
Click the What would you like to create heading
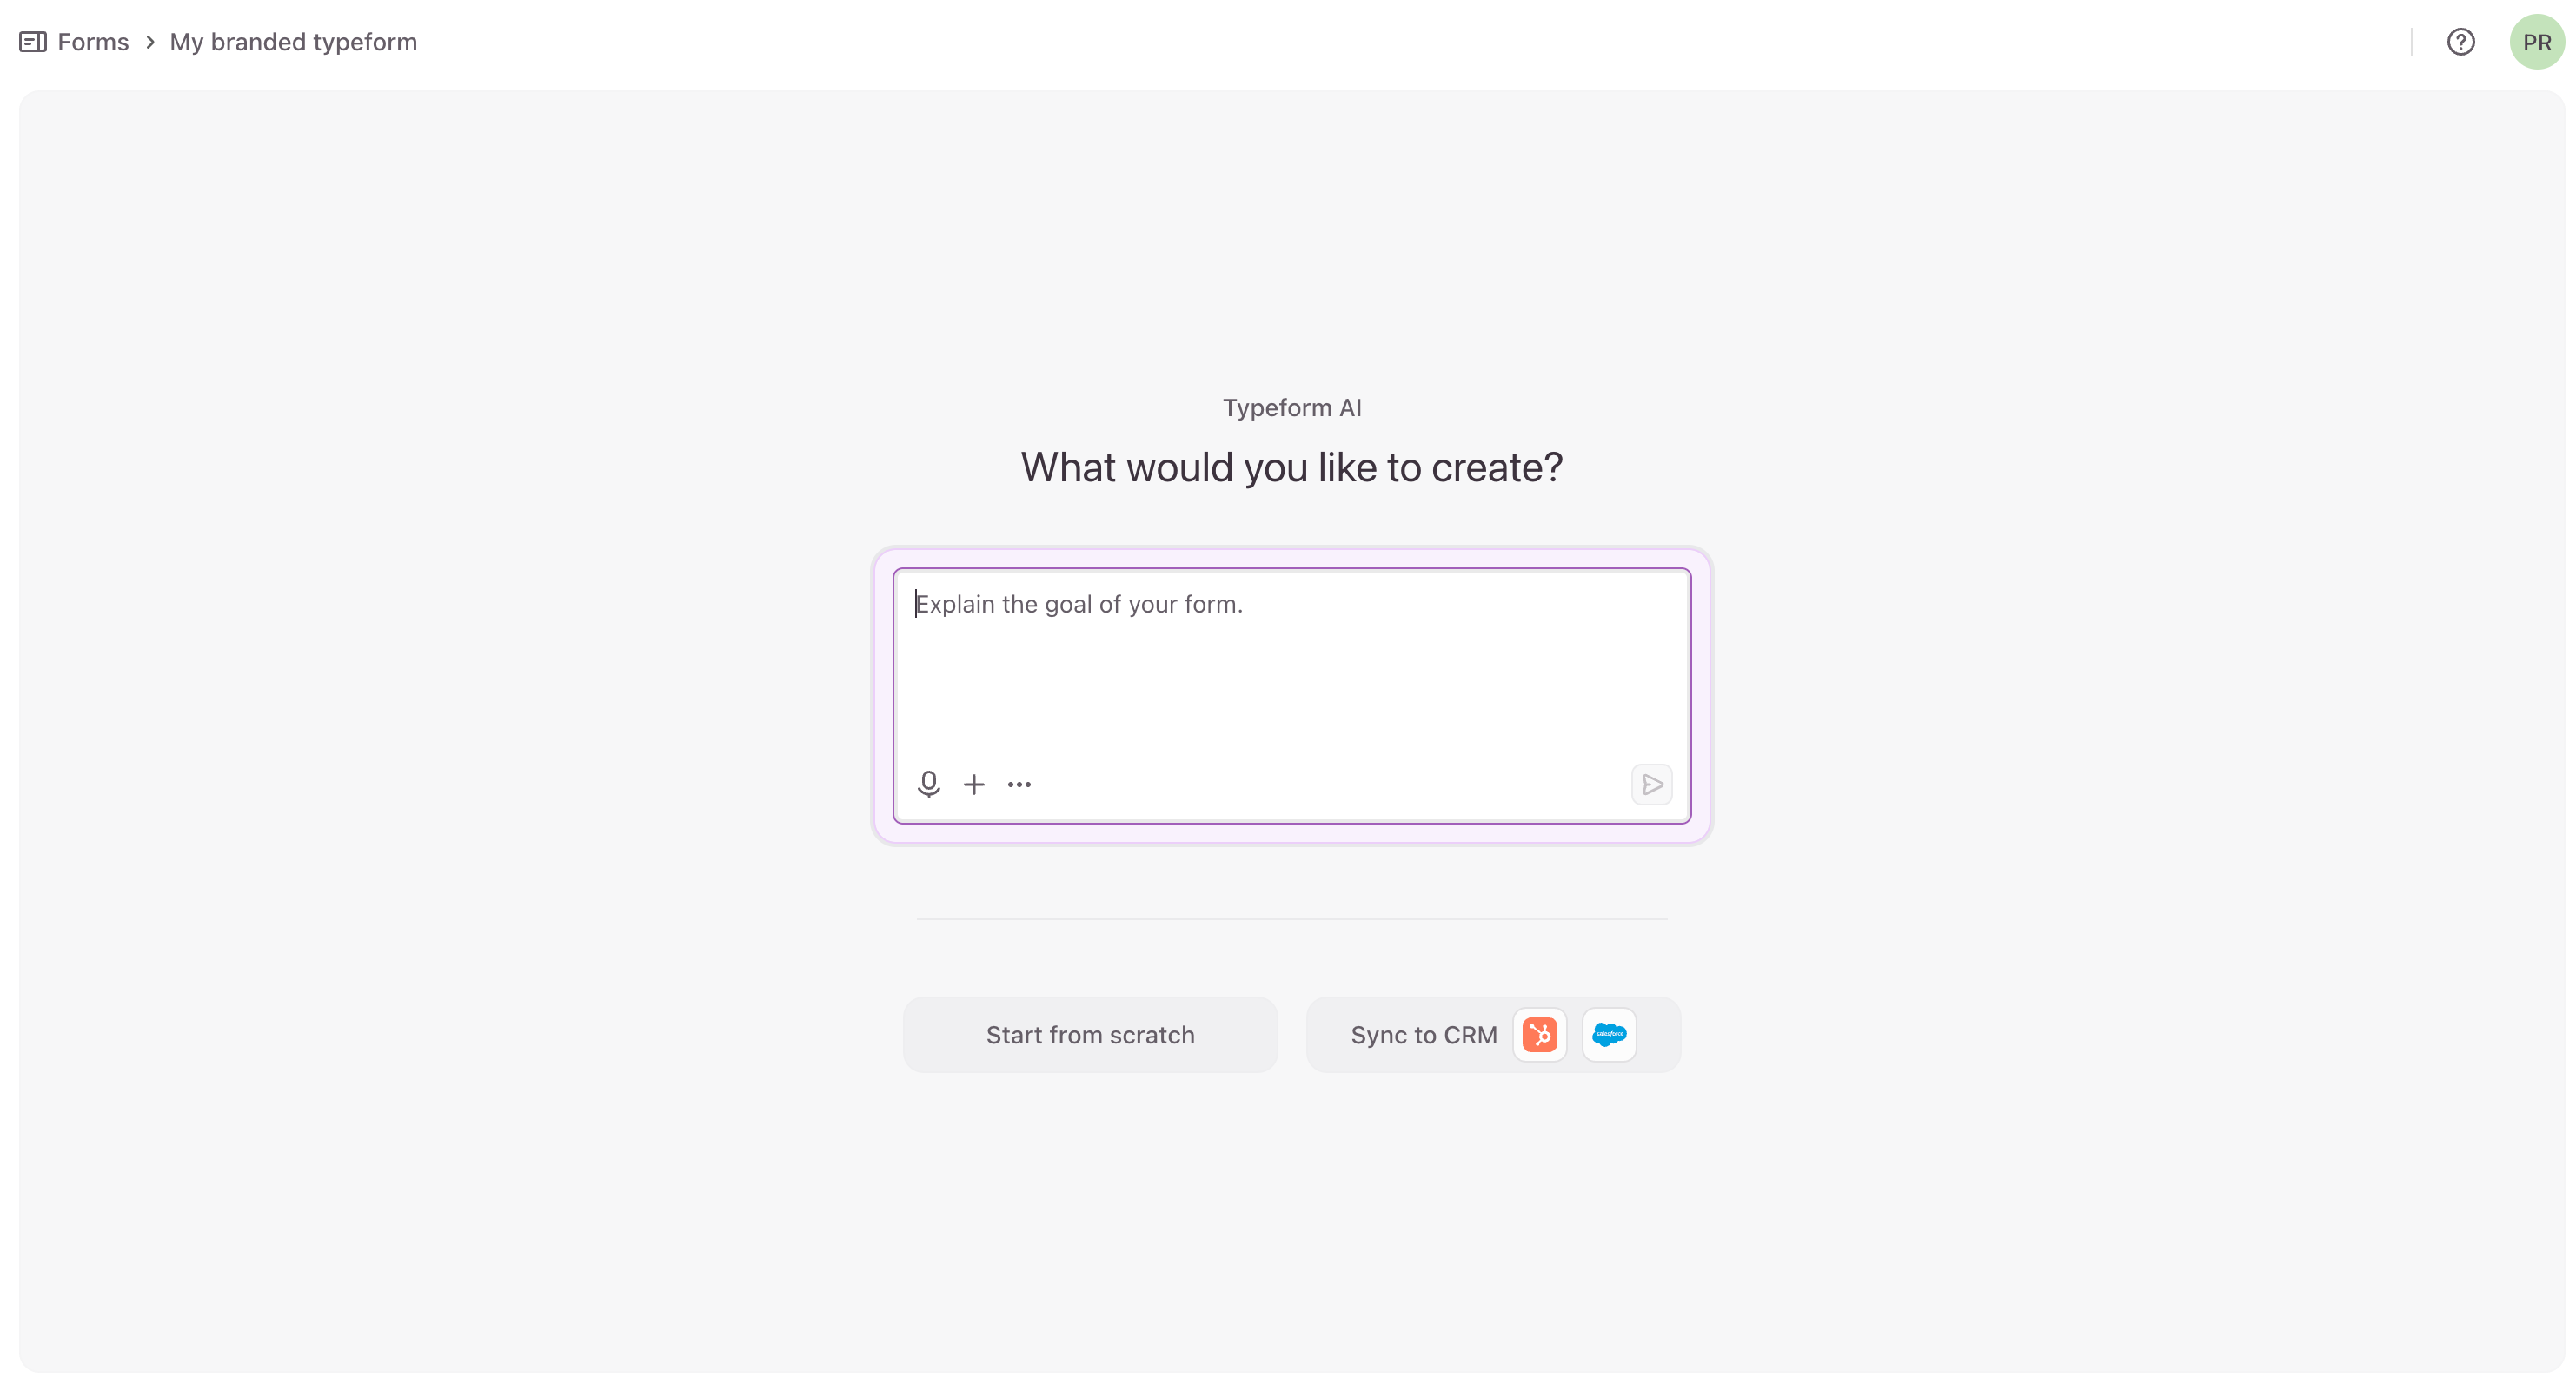coord(1292,468)
